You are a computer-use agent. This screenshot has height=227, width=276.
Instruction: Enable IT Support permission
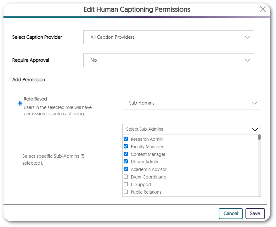[x=126, y=184]
